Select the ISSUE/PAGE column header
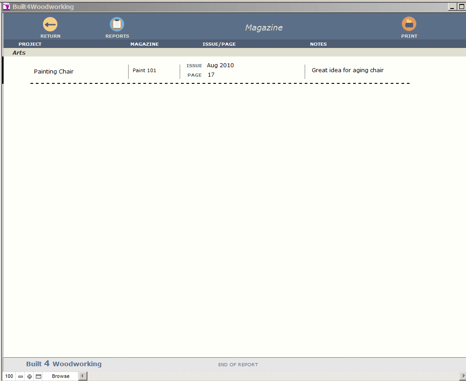The image size is (466, 381). 219,44
